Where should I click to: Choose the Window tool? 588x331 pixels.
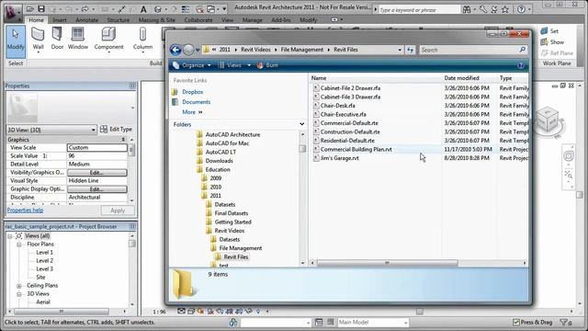(x=77, y=39)
